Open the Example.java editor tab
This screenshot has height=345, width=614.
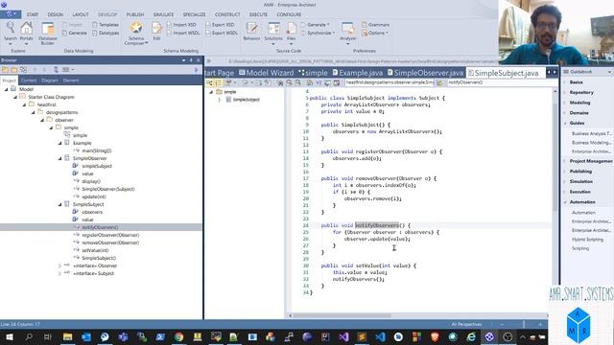coord(358,73)
